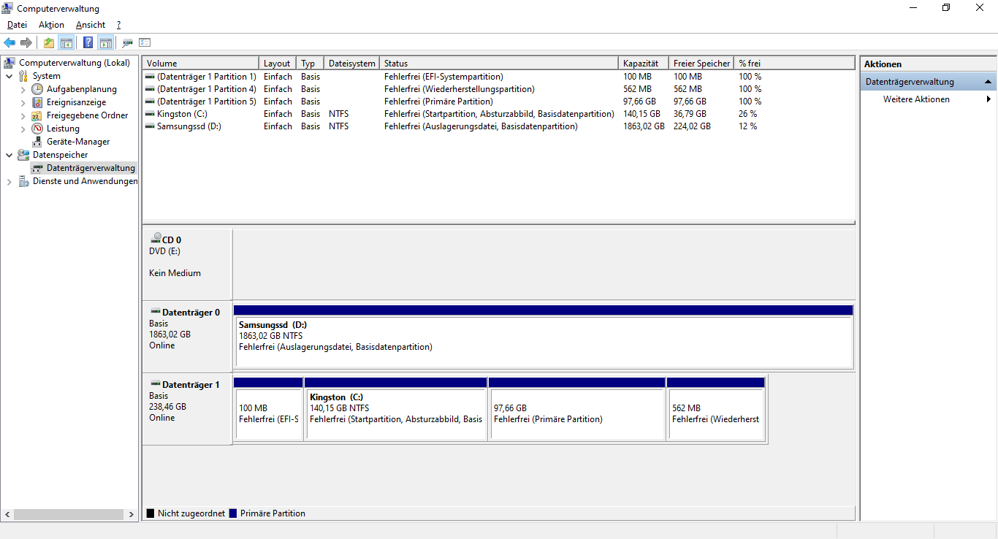Click the tree pane scrollbar left arrow
This screenshot has height=539, width=998.
tap(8, 514)
